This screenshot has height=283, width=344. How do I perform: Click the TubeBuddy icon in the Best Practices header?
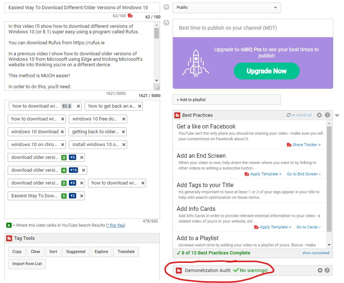click(x=177, y=115)
